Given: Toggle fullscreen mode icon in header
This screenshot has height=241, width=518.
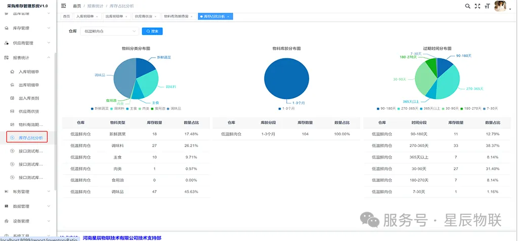Looking at the screenshot, I should click(x=478, y=6).
